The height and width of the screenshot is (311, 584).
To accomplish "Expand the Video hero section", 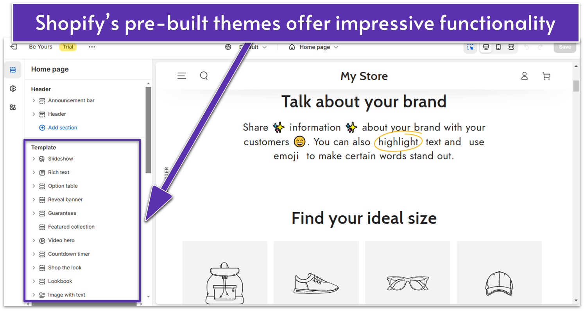I will [34, 240].
